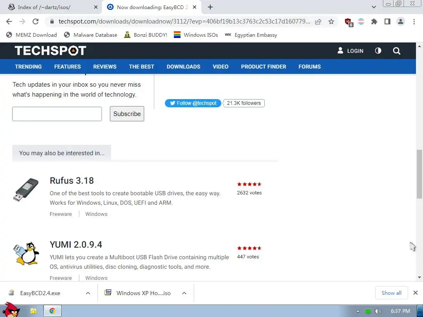This screenshot has width=423, height=317.
Task: Open PRODUCT FINDER
Action: tap(264, 66)
